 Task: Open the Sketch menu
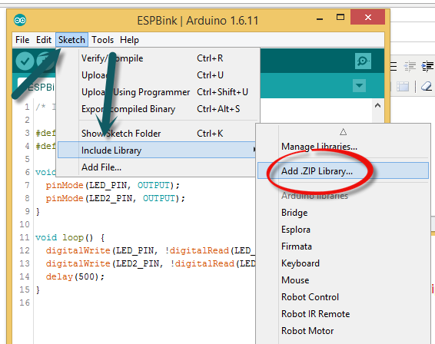point(71,40)
